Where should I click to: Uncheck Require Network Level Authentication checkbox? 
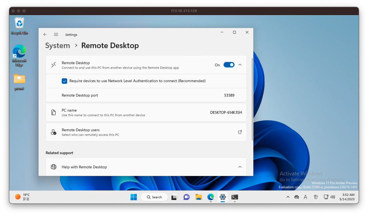(x=64, y=81)
